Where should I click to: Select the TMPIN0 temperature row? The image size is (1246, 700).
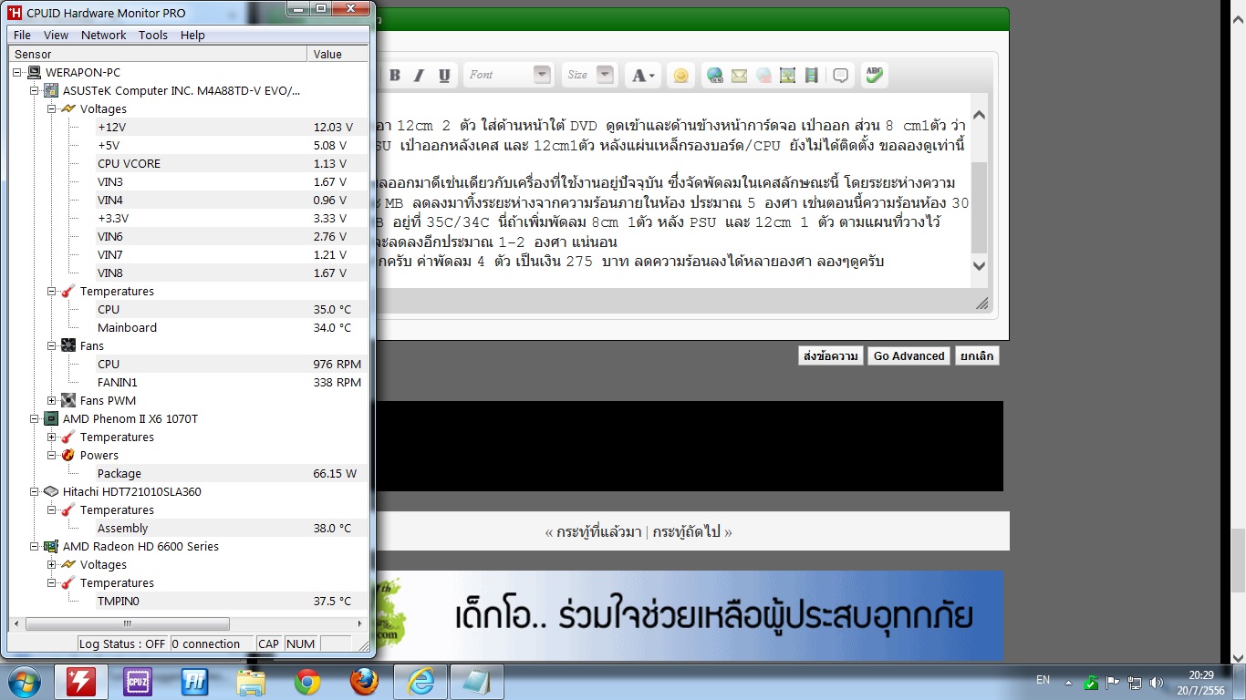coord(232,601)
